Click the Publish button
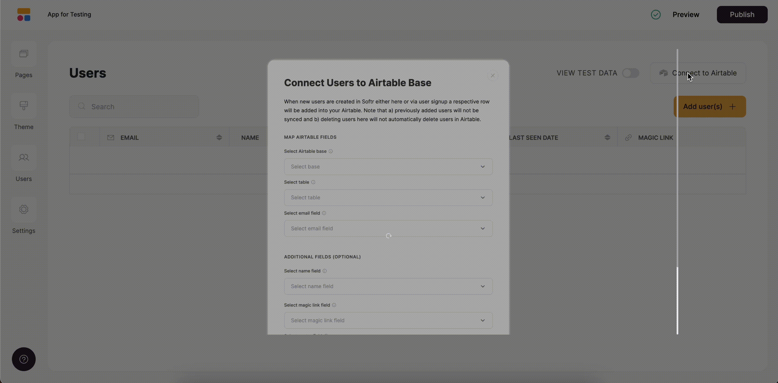Screen dimensions: 778x383 (x=742, y=15)
